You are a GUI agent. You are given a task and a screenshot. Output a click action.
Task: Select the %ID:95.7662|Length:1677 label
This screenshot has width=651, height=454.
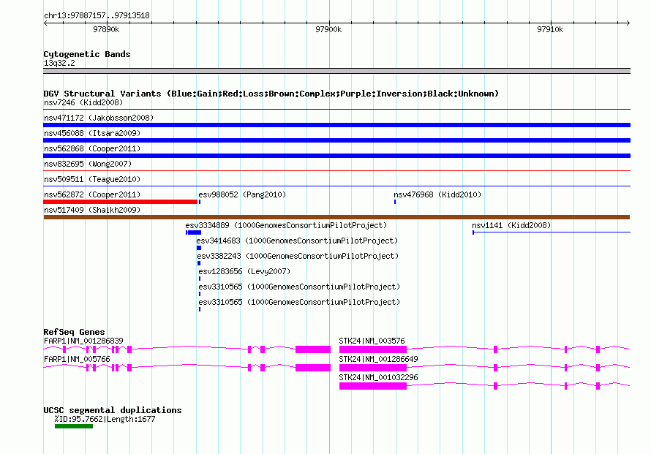click(105, 419)
